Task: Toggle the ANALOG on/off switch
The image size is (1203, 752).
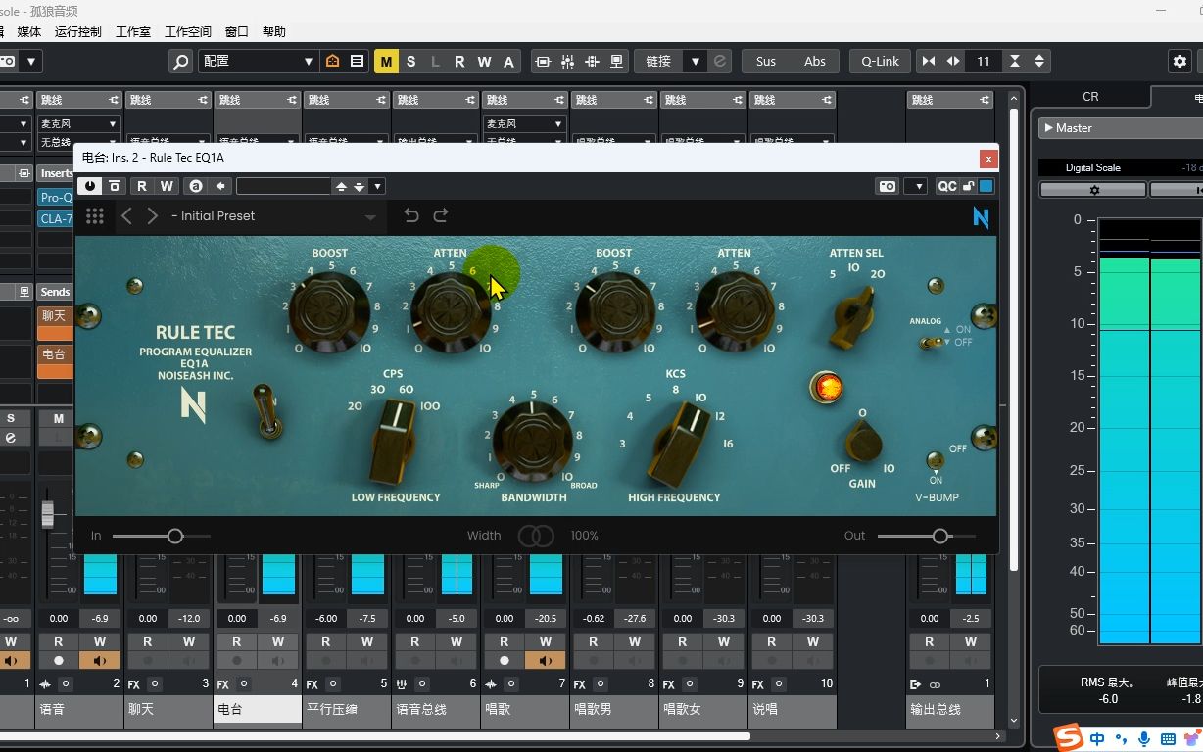Action: click(932, 342)
